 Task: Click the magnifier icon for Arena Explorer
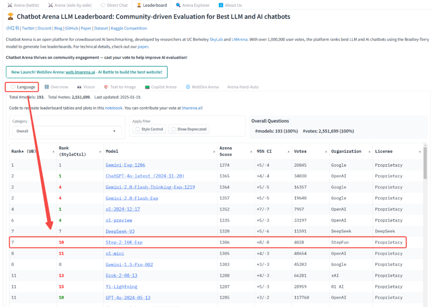point(178,5)
